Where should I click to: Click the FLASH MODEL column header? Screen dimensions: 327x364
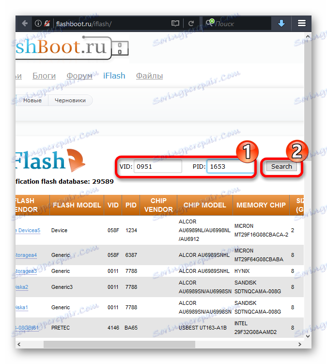click(77, 205)
